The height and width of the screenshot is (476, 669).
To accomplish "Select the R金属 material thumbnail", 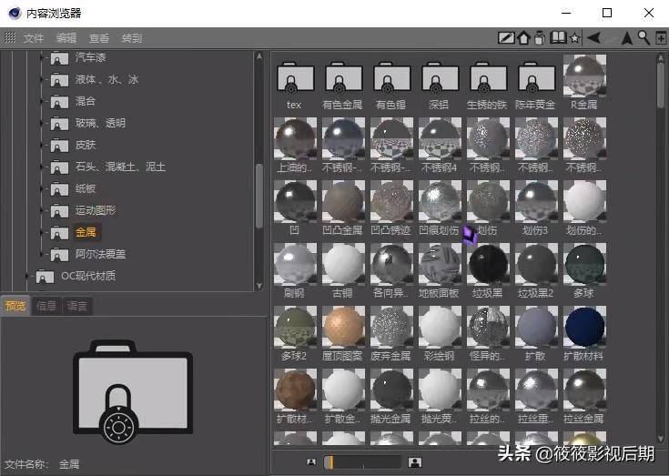I will pyautogui.click(x=584, y=76).
